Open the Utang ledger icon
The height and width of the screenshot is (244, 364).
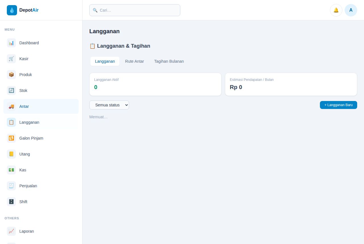coord(11,154)
